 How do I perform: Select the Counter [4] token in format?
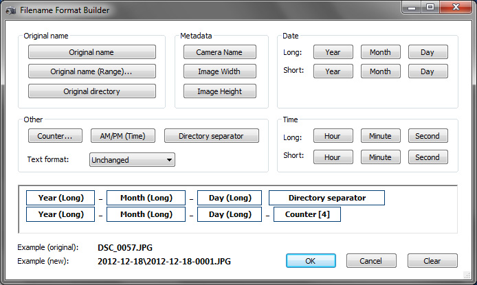(307, 215)
